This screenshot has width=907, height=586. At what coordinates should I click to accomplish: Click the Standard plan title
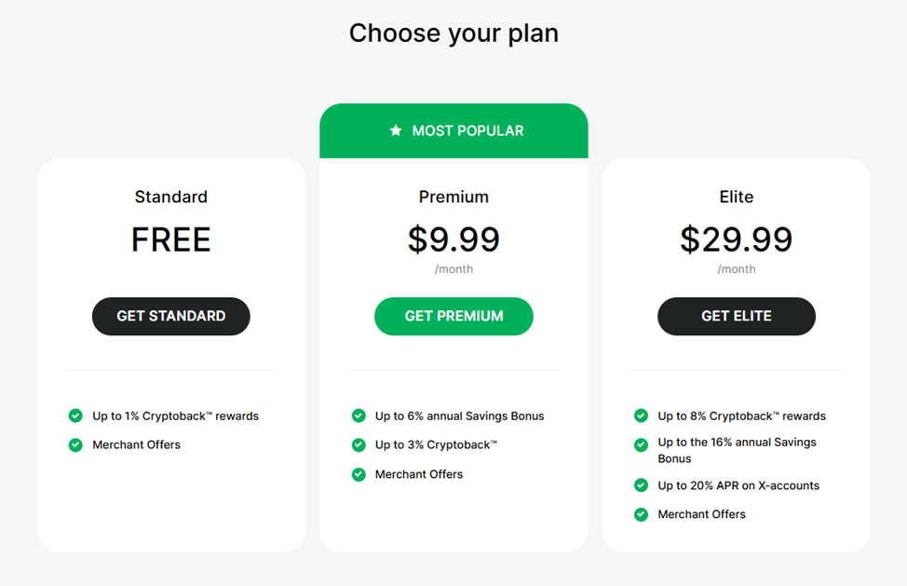pos(170,197)
